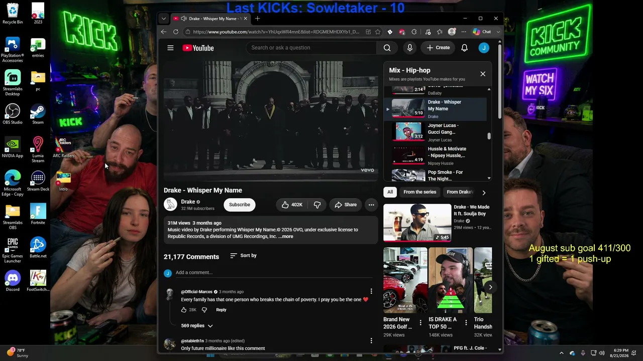Screen dimensions: 643x361
Task: Open the Recycle Bin on desktop
Action: [x=13, y=14]
